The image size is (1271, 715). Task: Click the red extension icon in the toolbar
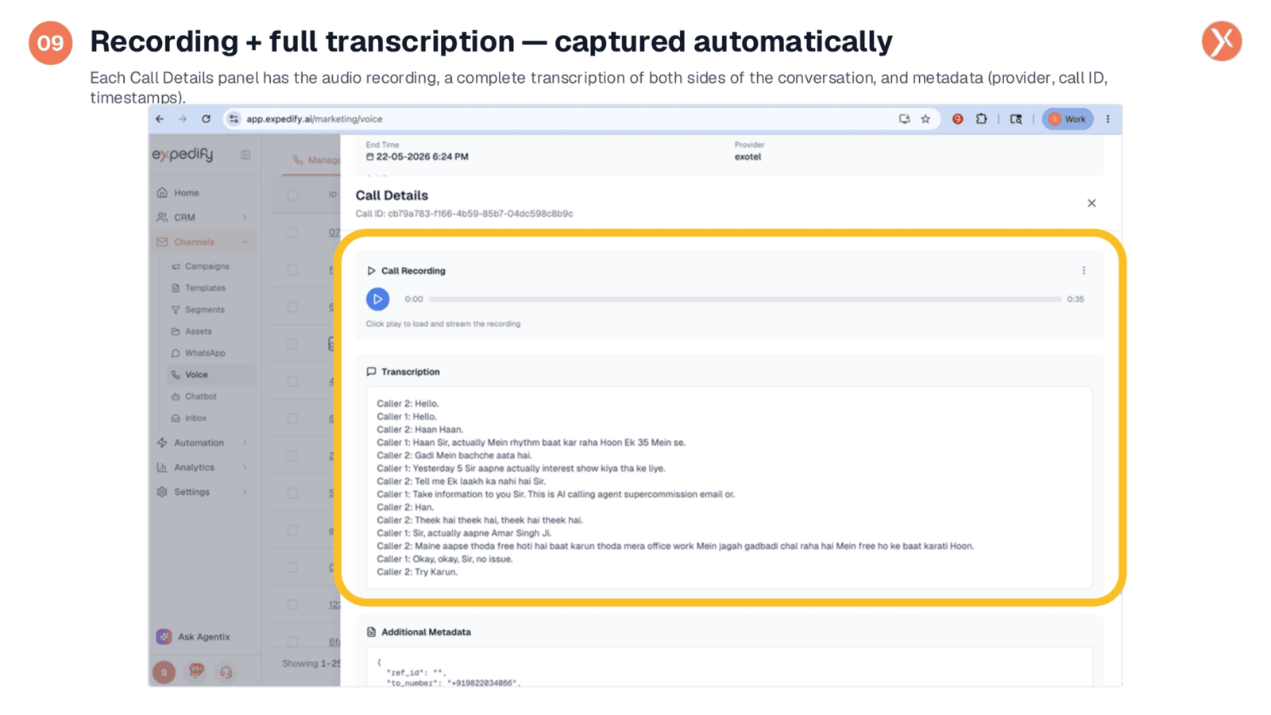pyautogui.click(x=957, y=119)
